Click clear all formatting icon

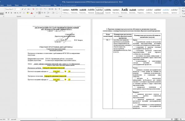(33, 9)
